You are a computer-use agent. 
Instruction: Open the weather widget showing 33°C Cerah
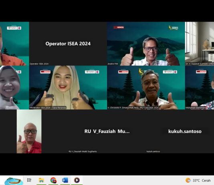[198, 180]
